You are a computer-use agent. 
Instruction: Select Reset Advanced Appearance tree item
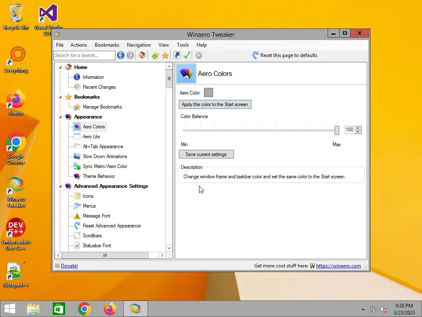pyautogui.click(x=112, y=226)
